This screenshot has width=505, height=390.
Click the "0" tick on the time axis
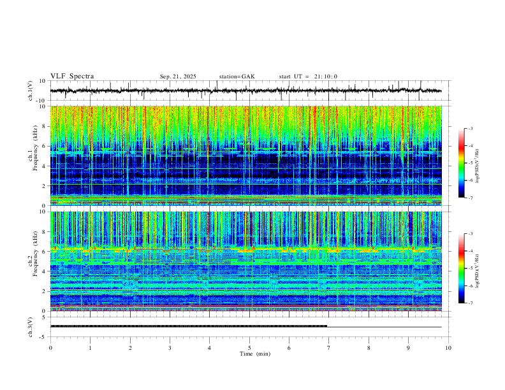pos(50,348)
